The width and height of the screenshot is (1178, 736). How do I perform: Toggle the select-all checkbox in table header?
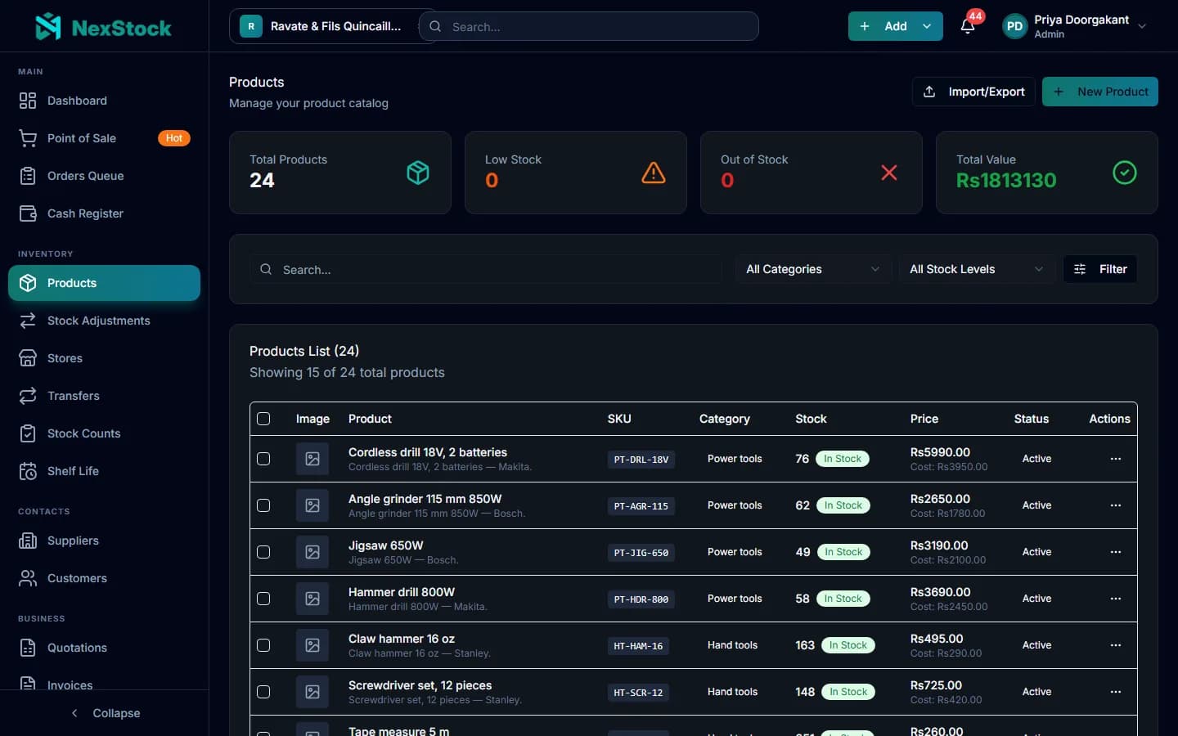(x=263, y=419)
